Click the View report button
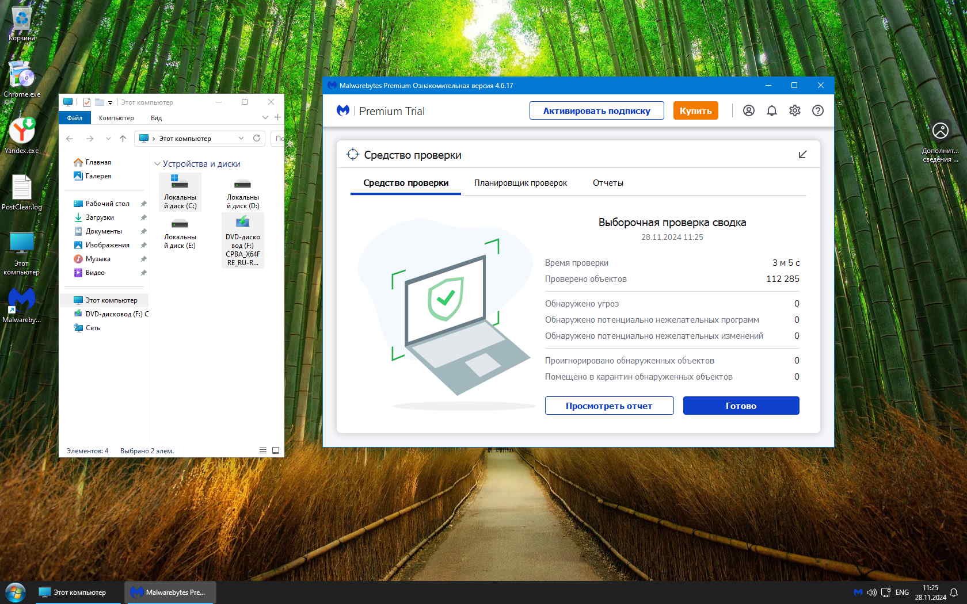Screen dimensions: 967x604 tap(609, 406)
